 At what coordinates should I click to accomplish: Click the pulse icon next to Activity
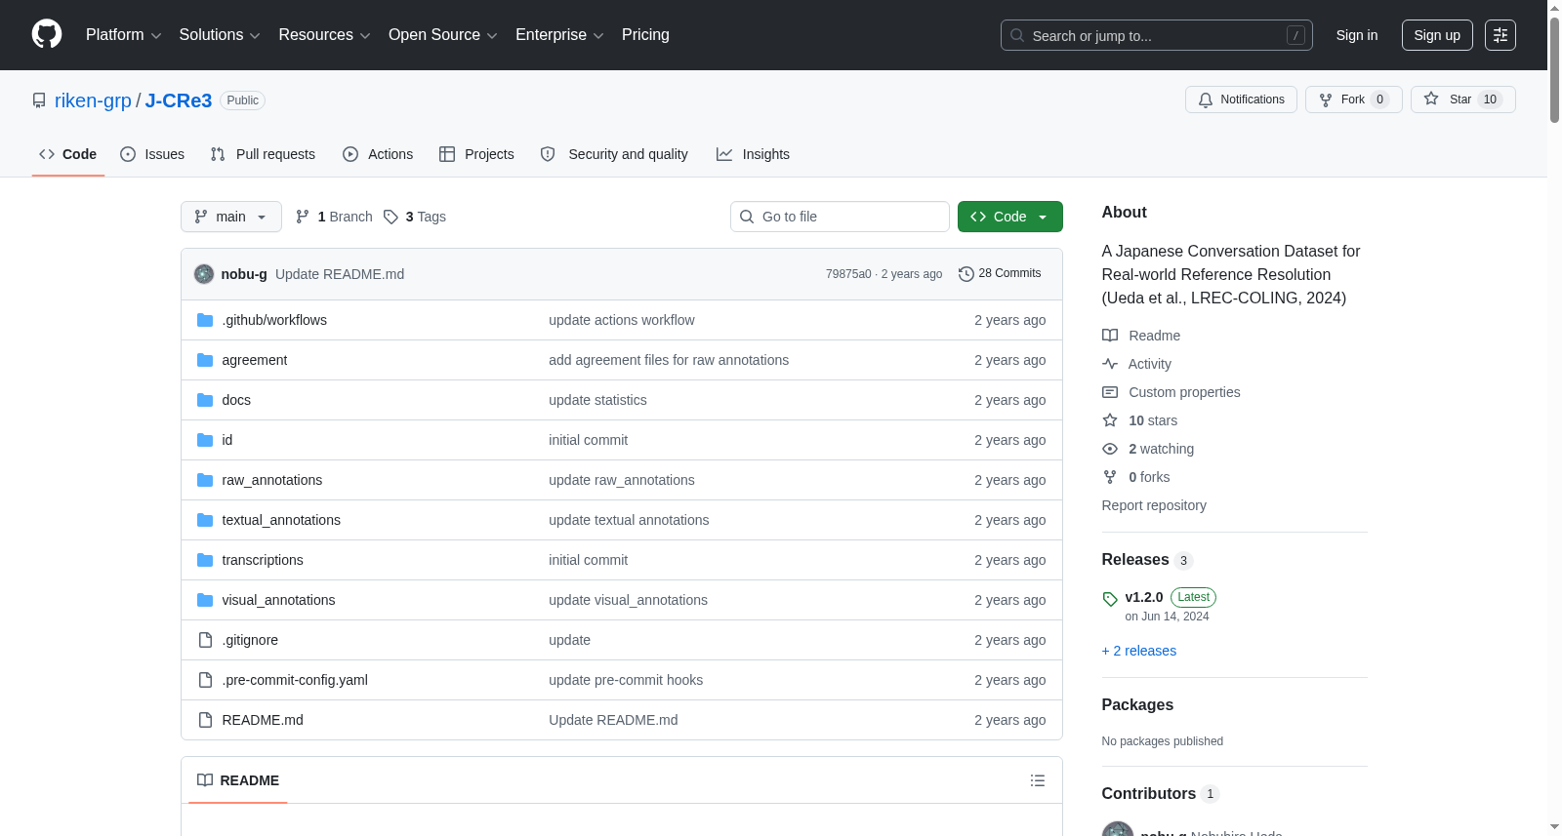[1110, 364]
